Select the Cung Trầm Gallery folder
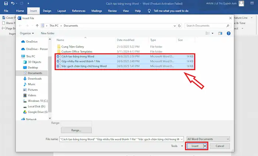The image size is (258, 156). pyautogui.click(x=73, y=47)
